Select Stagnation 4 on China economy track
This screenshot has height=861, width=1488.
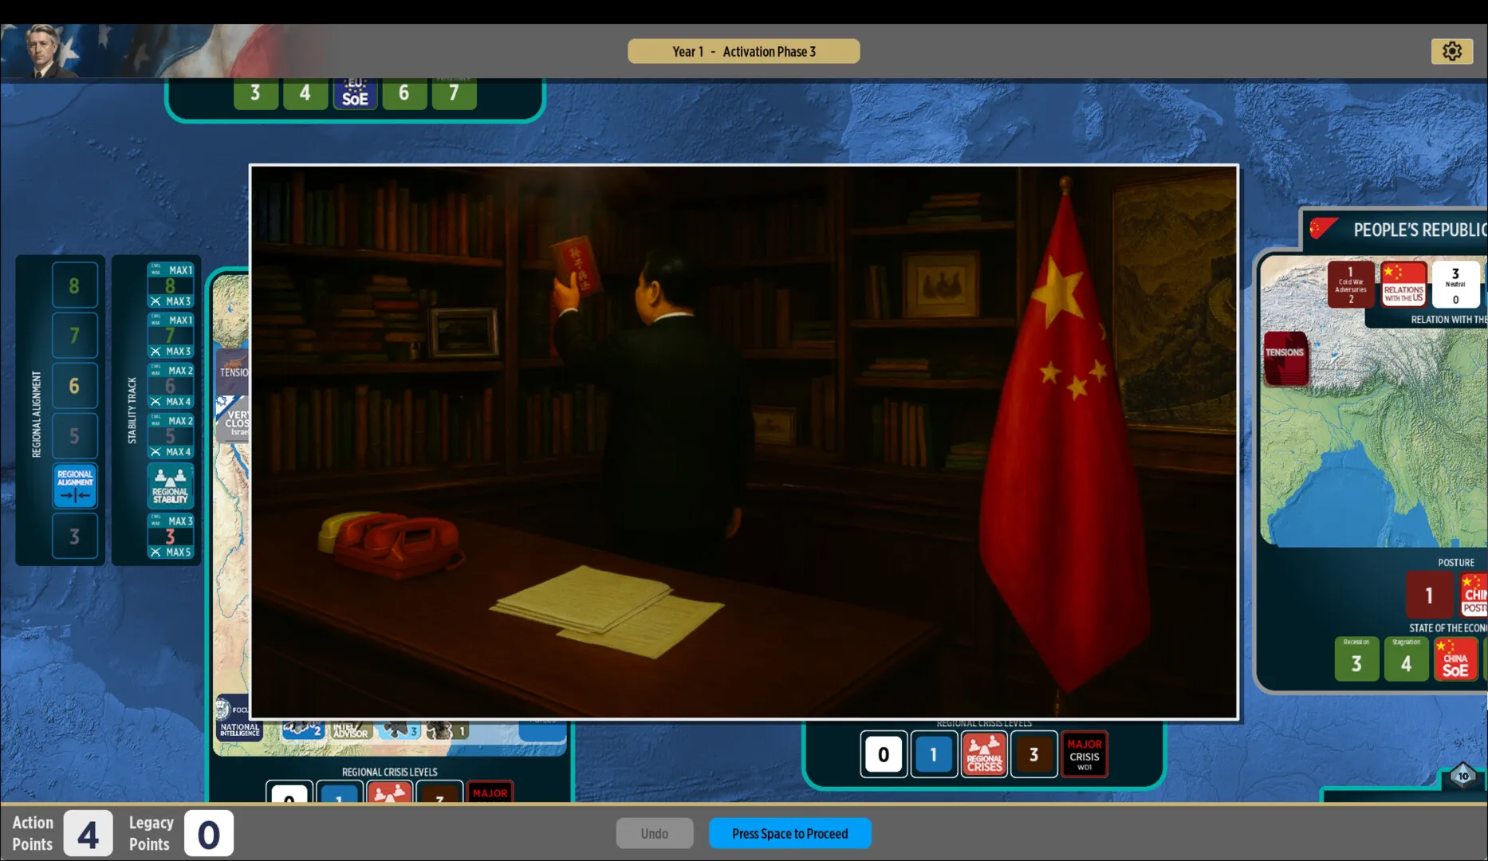1406,659
